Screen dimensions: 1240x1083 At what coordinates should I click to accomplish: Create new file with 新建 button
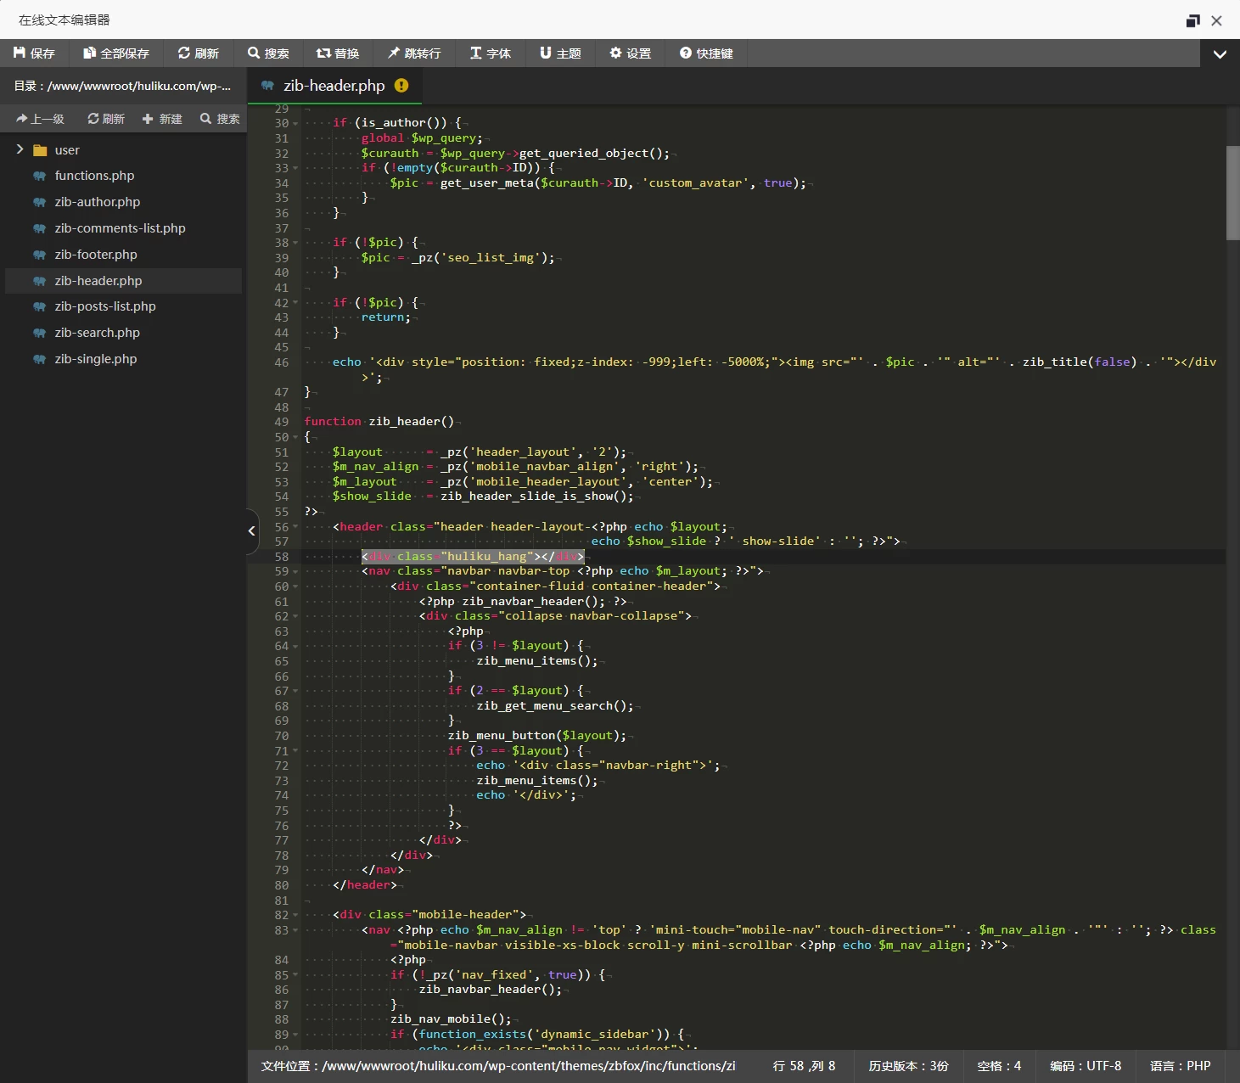(x=162, y=119)
